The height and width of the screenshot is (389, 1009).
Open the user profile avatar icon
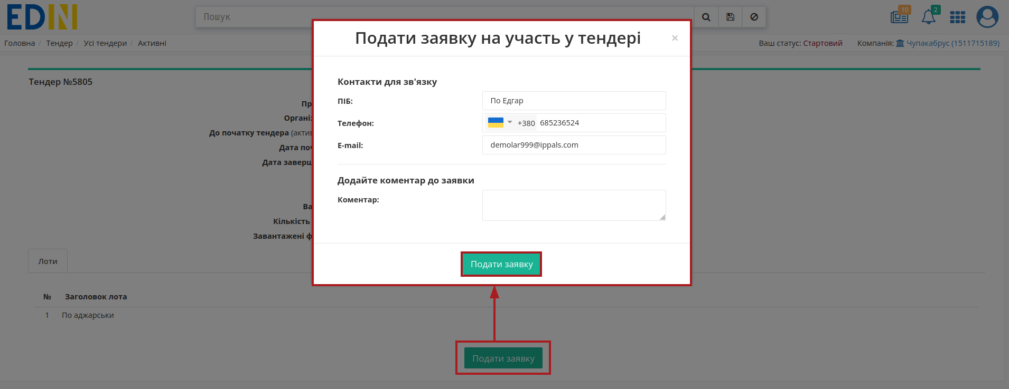click(987, 17)
